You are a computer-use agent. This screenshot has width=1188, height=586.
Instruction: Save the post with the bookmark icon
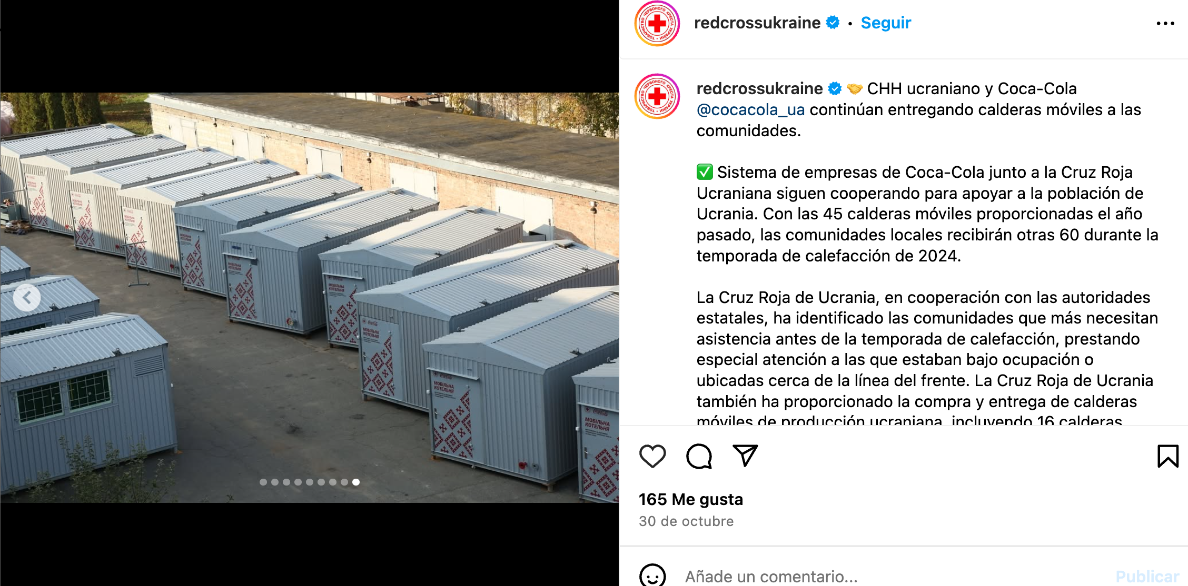(1167, 456)
